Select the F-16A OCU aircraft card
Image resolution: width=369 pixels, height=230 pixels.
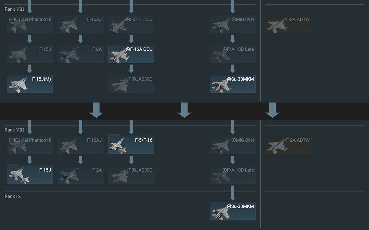coord(131,54)
